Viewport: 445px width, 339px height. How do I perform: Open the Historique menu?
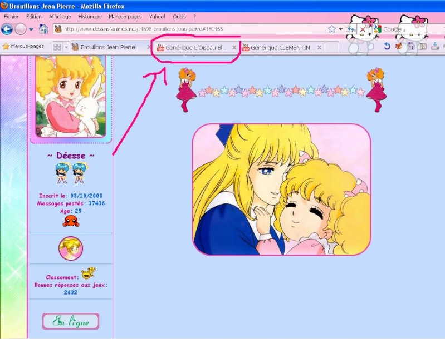point(90,17)
